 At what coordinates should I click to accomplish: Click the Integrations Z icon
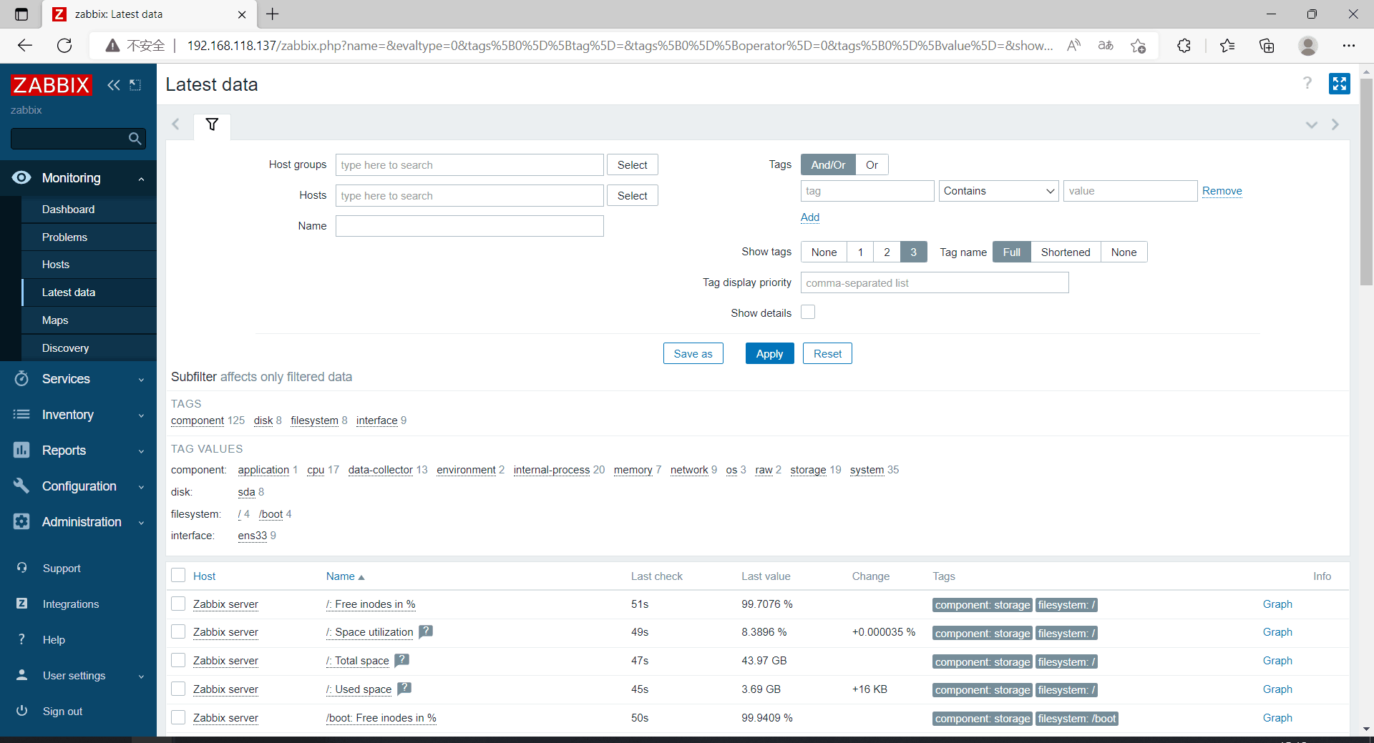[21, 604]
